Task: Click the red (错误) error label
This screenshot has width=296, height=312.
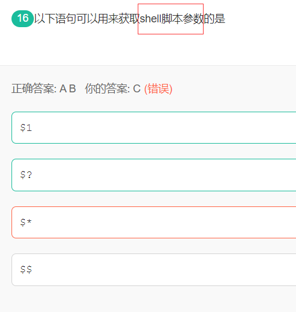Action: click(x=158, y=89)
